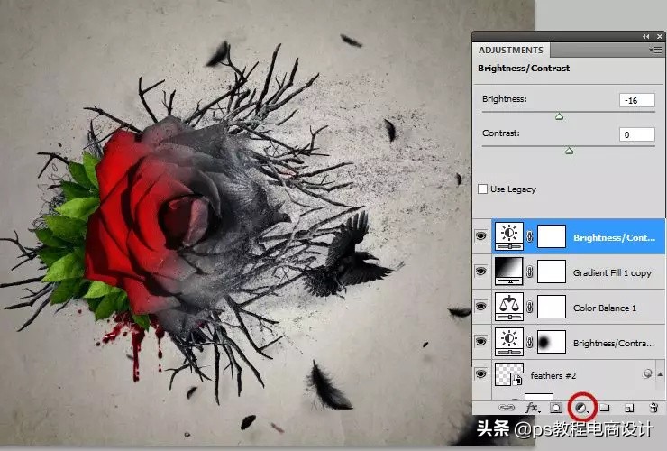
Task: Click the Contrast value input field
Action: coord(636,134)
